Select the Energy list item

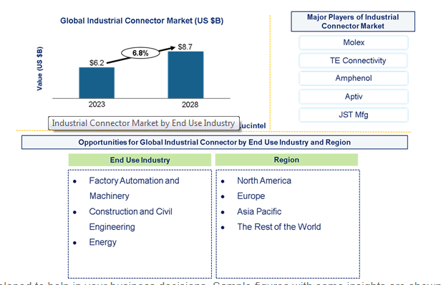(102, 242)
